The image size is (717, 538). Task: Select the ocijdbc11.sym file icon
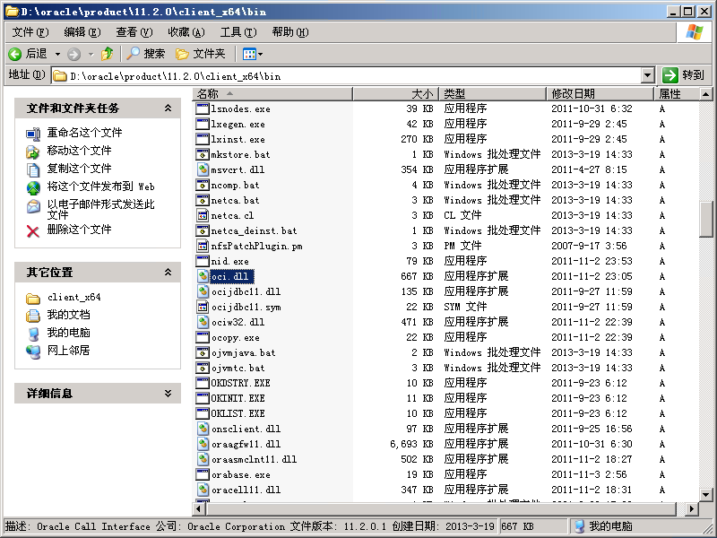pyautogui.click(x=203, y=307)
